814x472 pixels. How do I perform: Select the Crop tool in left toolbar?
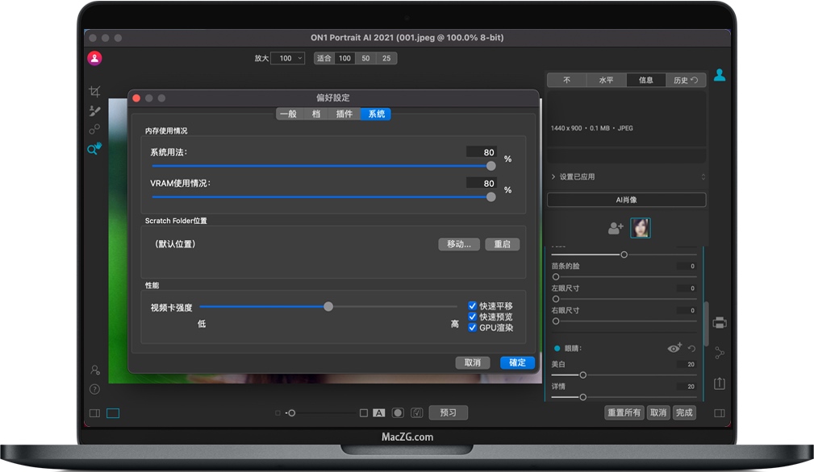(x=94, y=92)
